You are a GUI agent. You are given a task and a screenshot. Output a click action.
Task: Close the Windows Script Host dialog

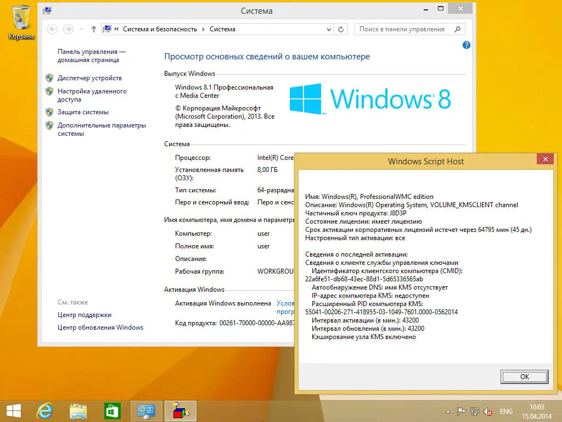pos(545,159)
